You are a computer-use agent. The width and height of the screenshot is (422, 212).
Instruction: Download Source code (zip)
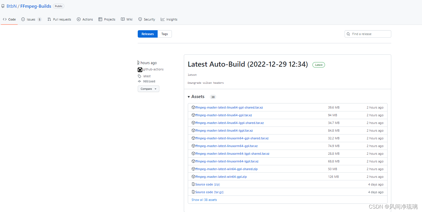(x=208, y=184)
